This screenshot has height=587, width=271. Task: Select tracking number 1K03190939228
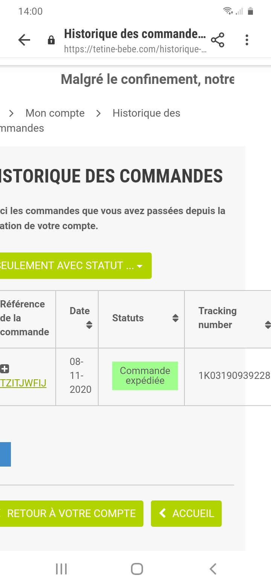pos(234,376)
